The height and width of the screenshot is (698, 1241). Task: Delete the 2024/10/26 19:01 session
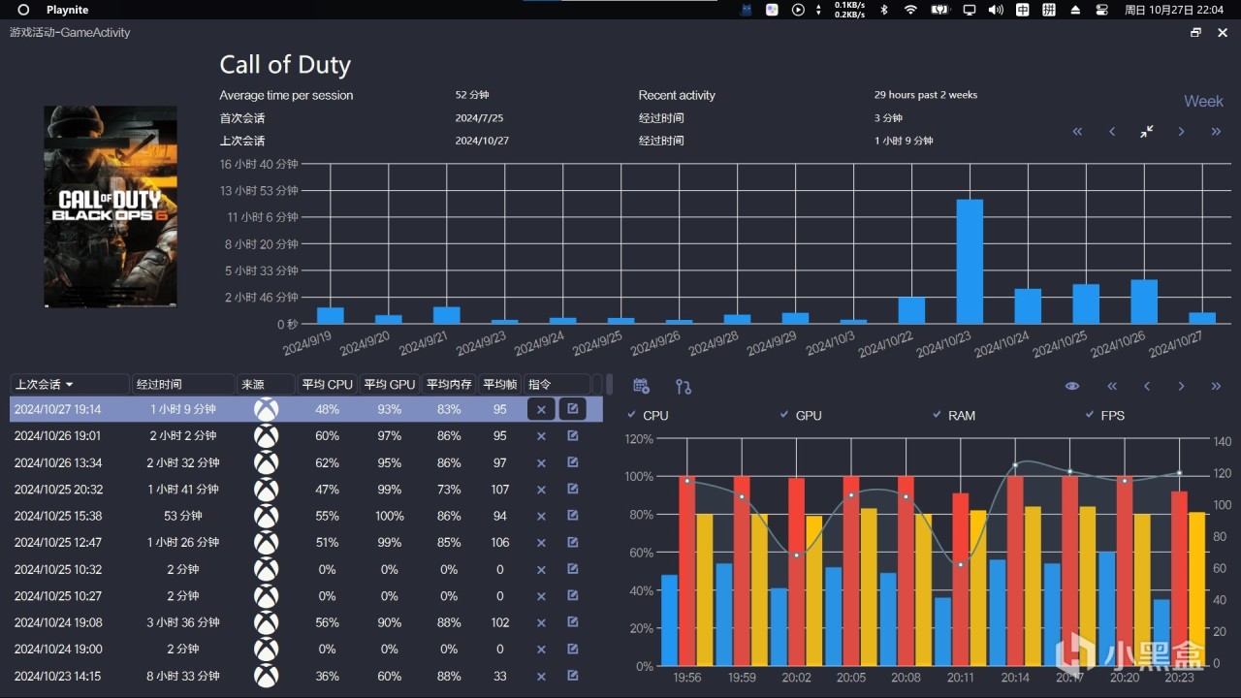click(541, 436)
